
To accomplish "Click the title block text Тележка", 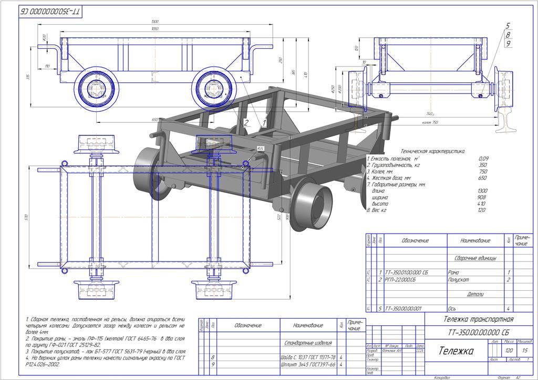I will click(x=456, y=351).
